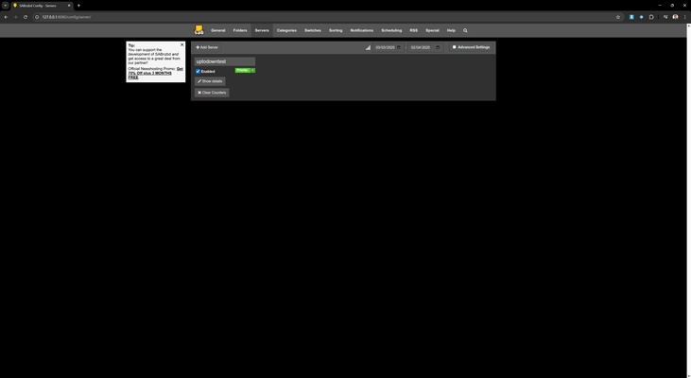Click the blue bookmark extension icon
691x378 pixels.
[x=631, y=17]
